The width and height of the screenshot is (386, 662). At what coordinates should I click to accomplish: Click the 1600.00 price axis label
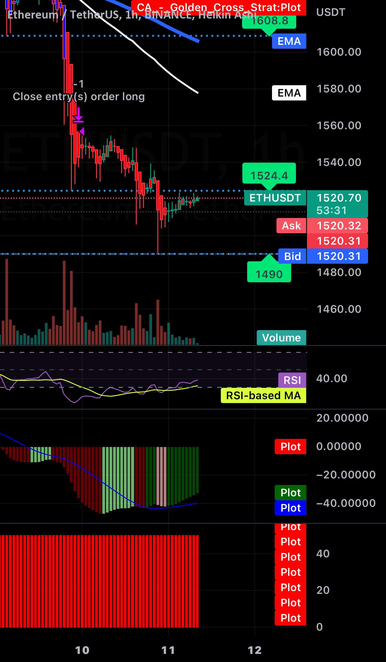339,52
